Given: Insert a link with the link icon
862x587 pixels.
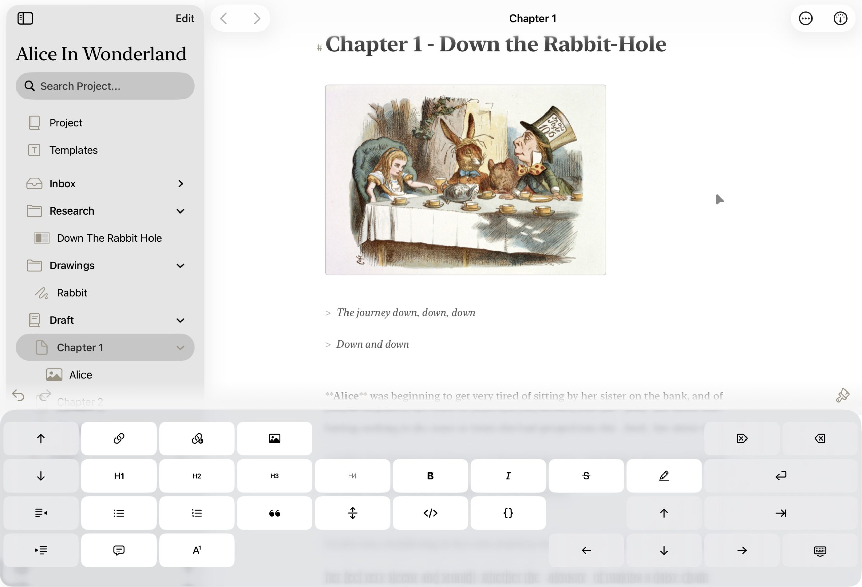Looking at the screenshot, I should pyautogui.click(x=119, y=438).
